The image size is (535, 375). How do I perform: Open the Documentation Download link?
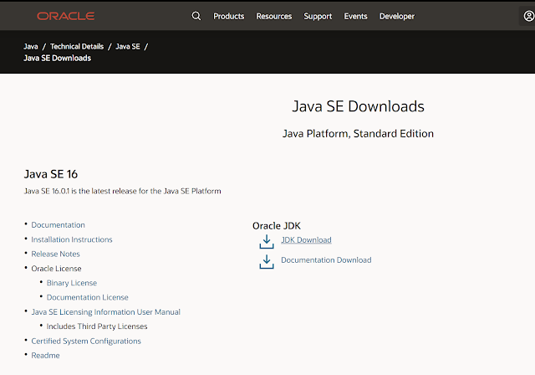[x=326, y=259]
